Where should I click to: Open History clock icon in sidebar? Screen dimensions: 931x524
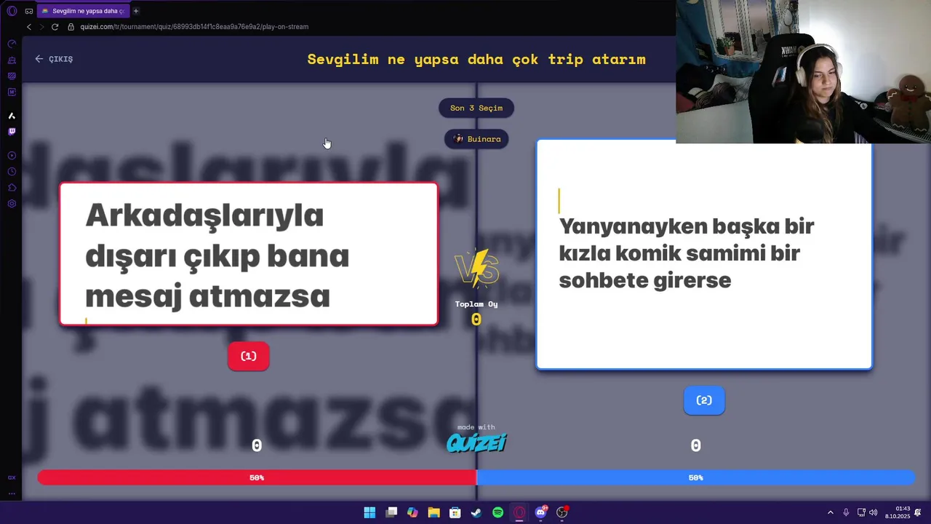pos(12,172)
